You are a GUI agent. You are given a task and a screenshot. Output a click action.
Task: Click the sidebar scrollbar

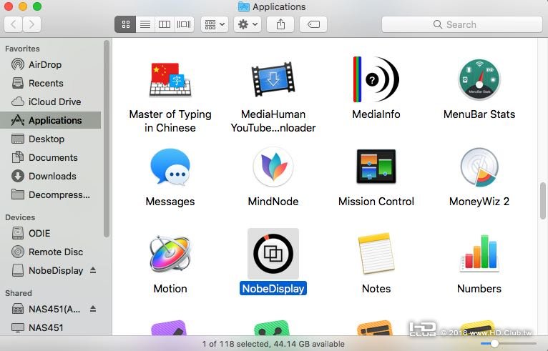pyautogui.click(x=107, y=139)
